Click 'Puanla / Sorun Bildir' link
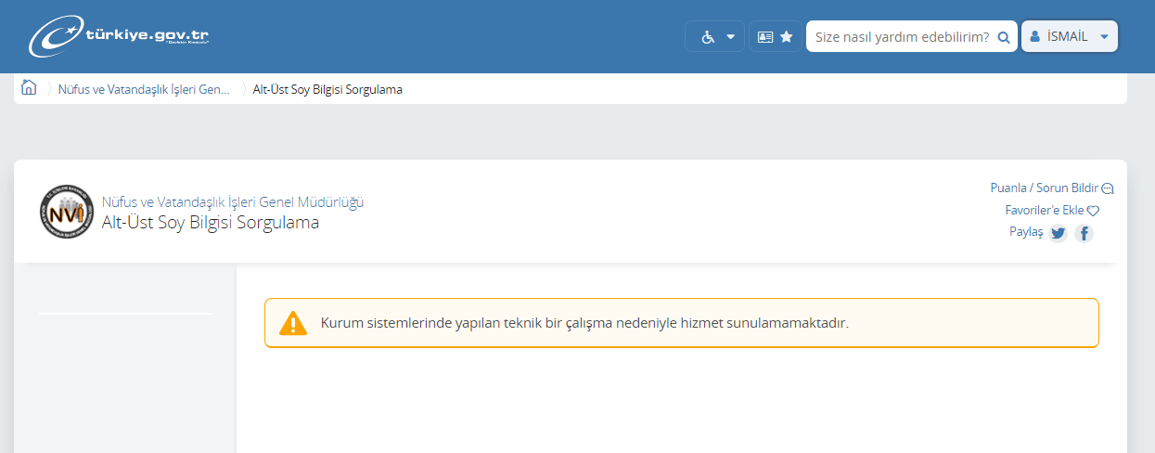This screenshot has width=1155, height=453. (x=1044, y=188)
